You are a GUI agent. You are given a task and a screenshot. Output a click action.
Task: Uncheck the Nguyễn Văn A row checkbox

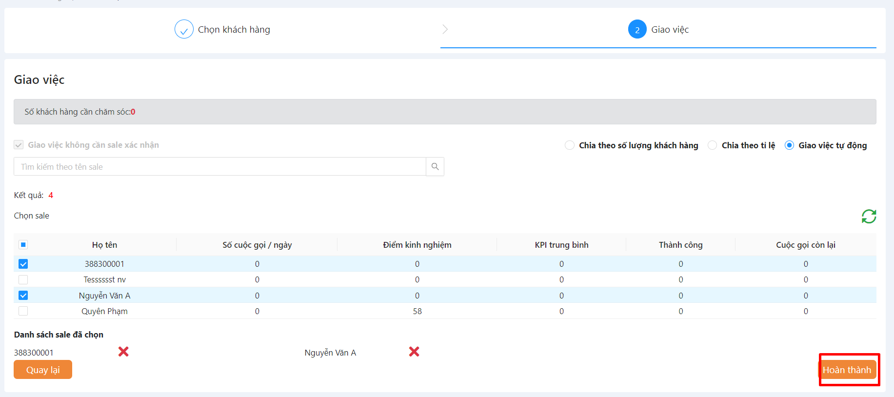(x=23, y=296)
